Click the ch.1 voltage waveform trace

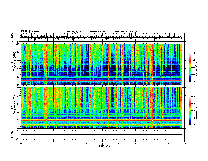coord(101,37)
